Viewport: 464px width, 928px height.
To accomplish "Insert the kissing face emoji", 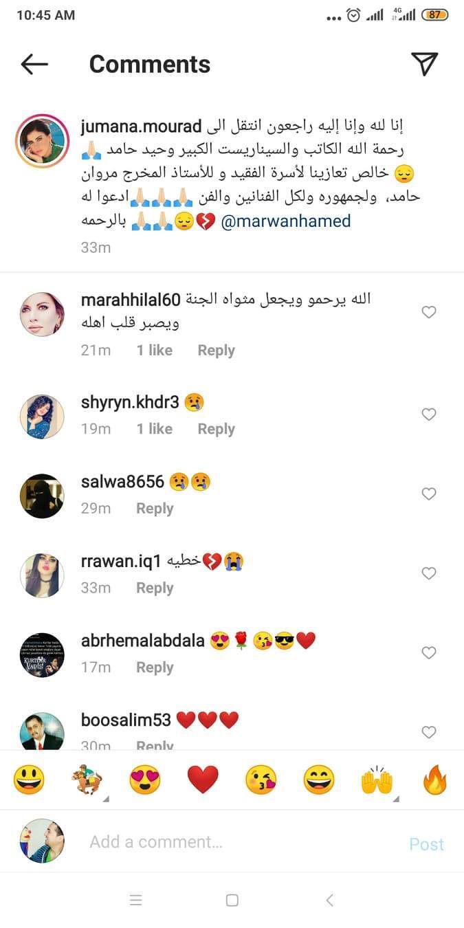I will [261, 780].
